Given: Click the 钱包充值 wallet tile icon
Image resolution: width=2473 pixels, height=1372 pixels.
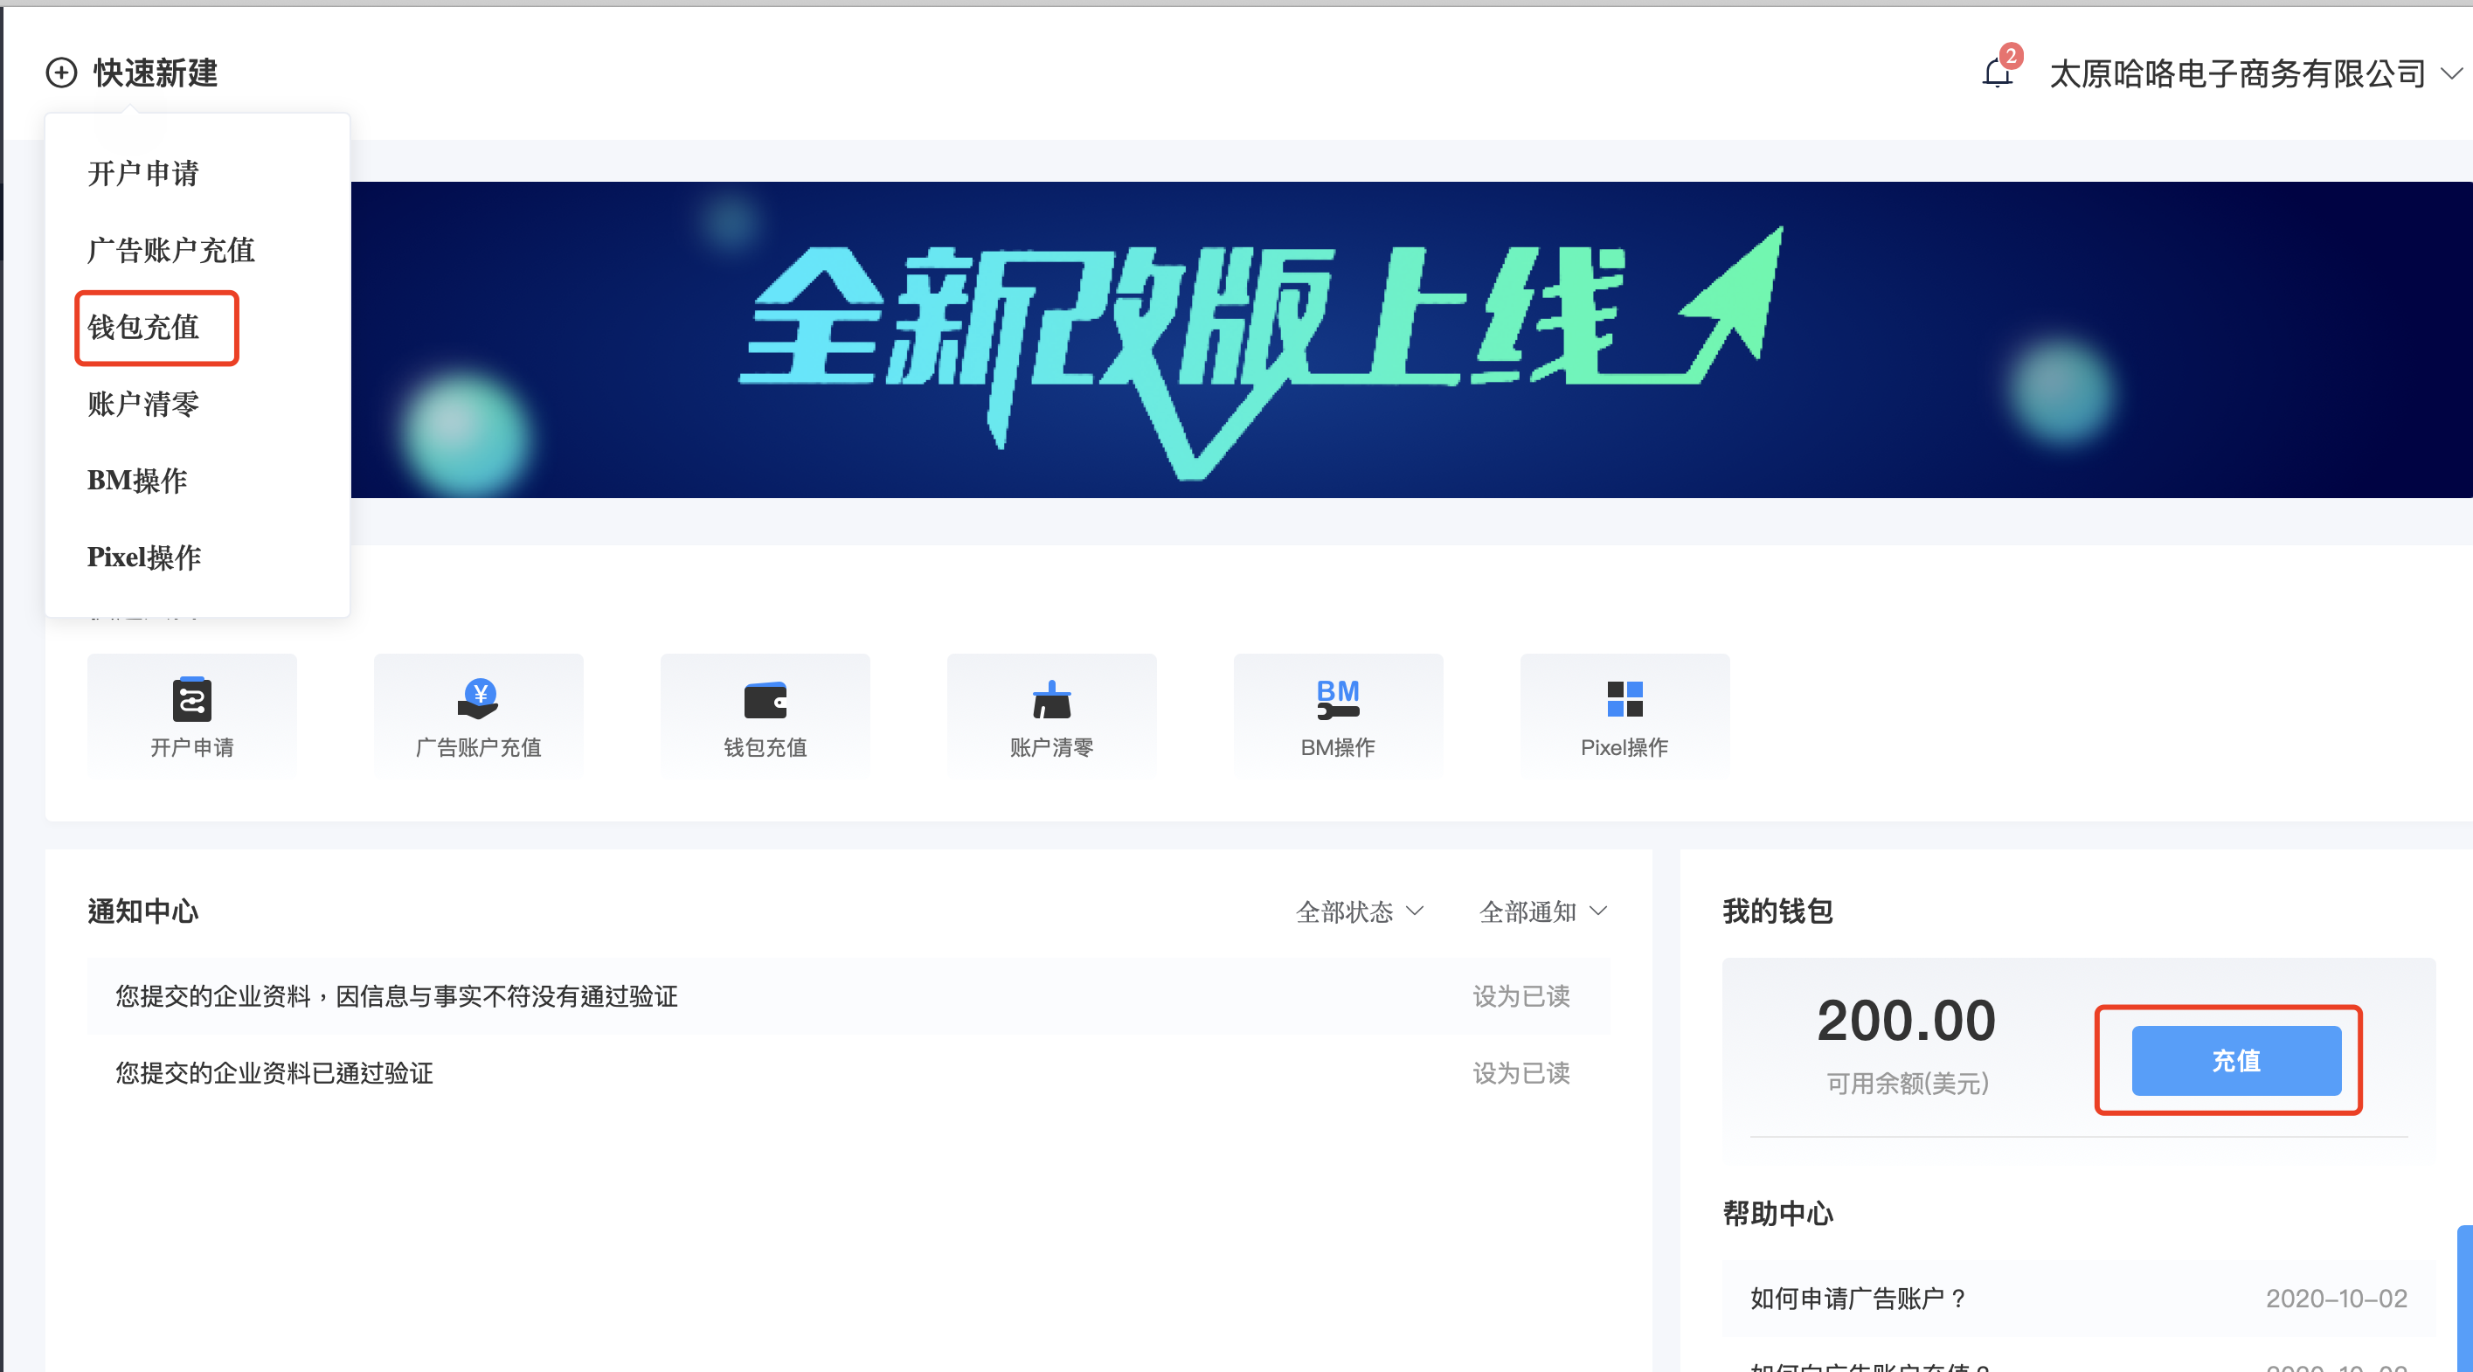Looking at the screenshot, I should 765,700.
